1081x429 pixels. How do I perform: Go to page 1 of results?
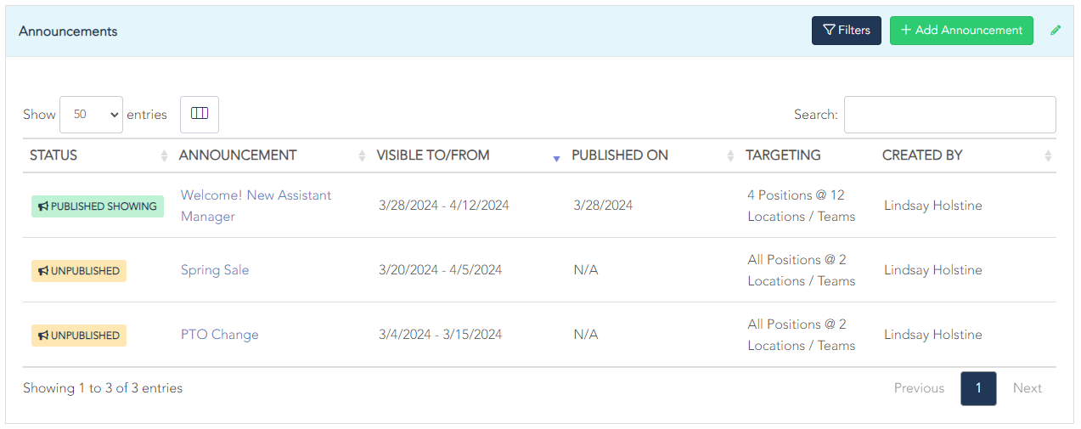[978, 388]
